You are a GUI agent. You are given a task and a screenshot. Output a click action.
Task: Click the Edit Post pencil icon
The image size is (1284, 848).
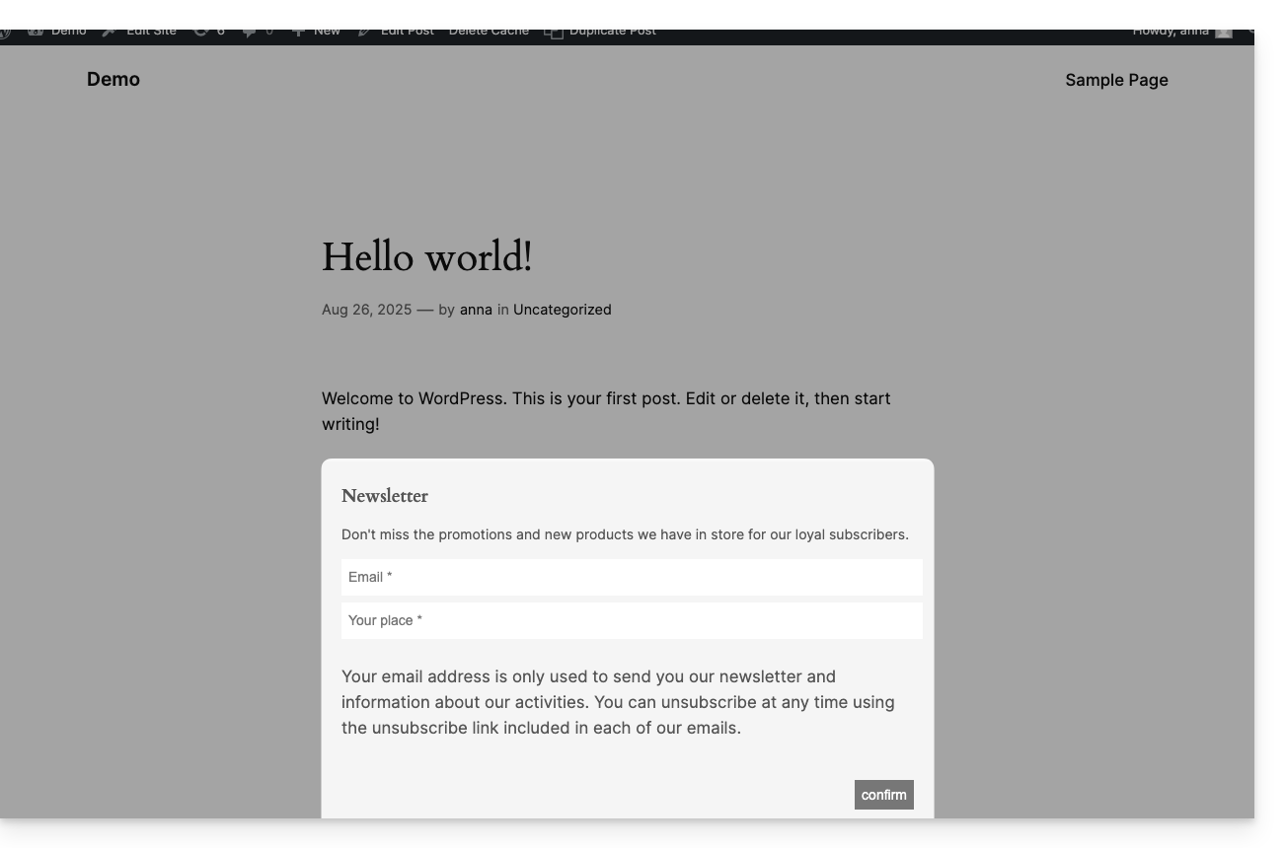[x=364, y=32]
